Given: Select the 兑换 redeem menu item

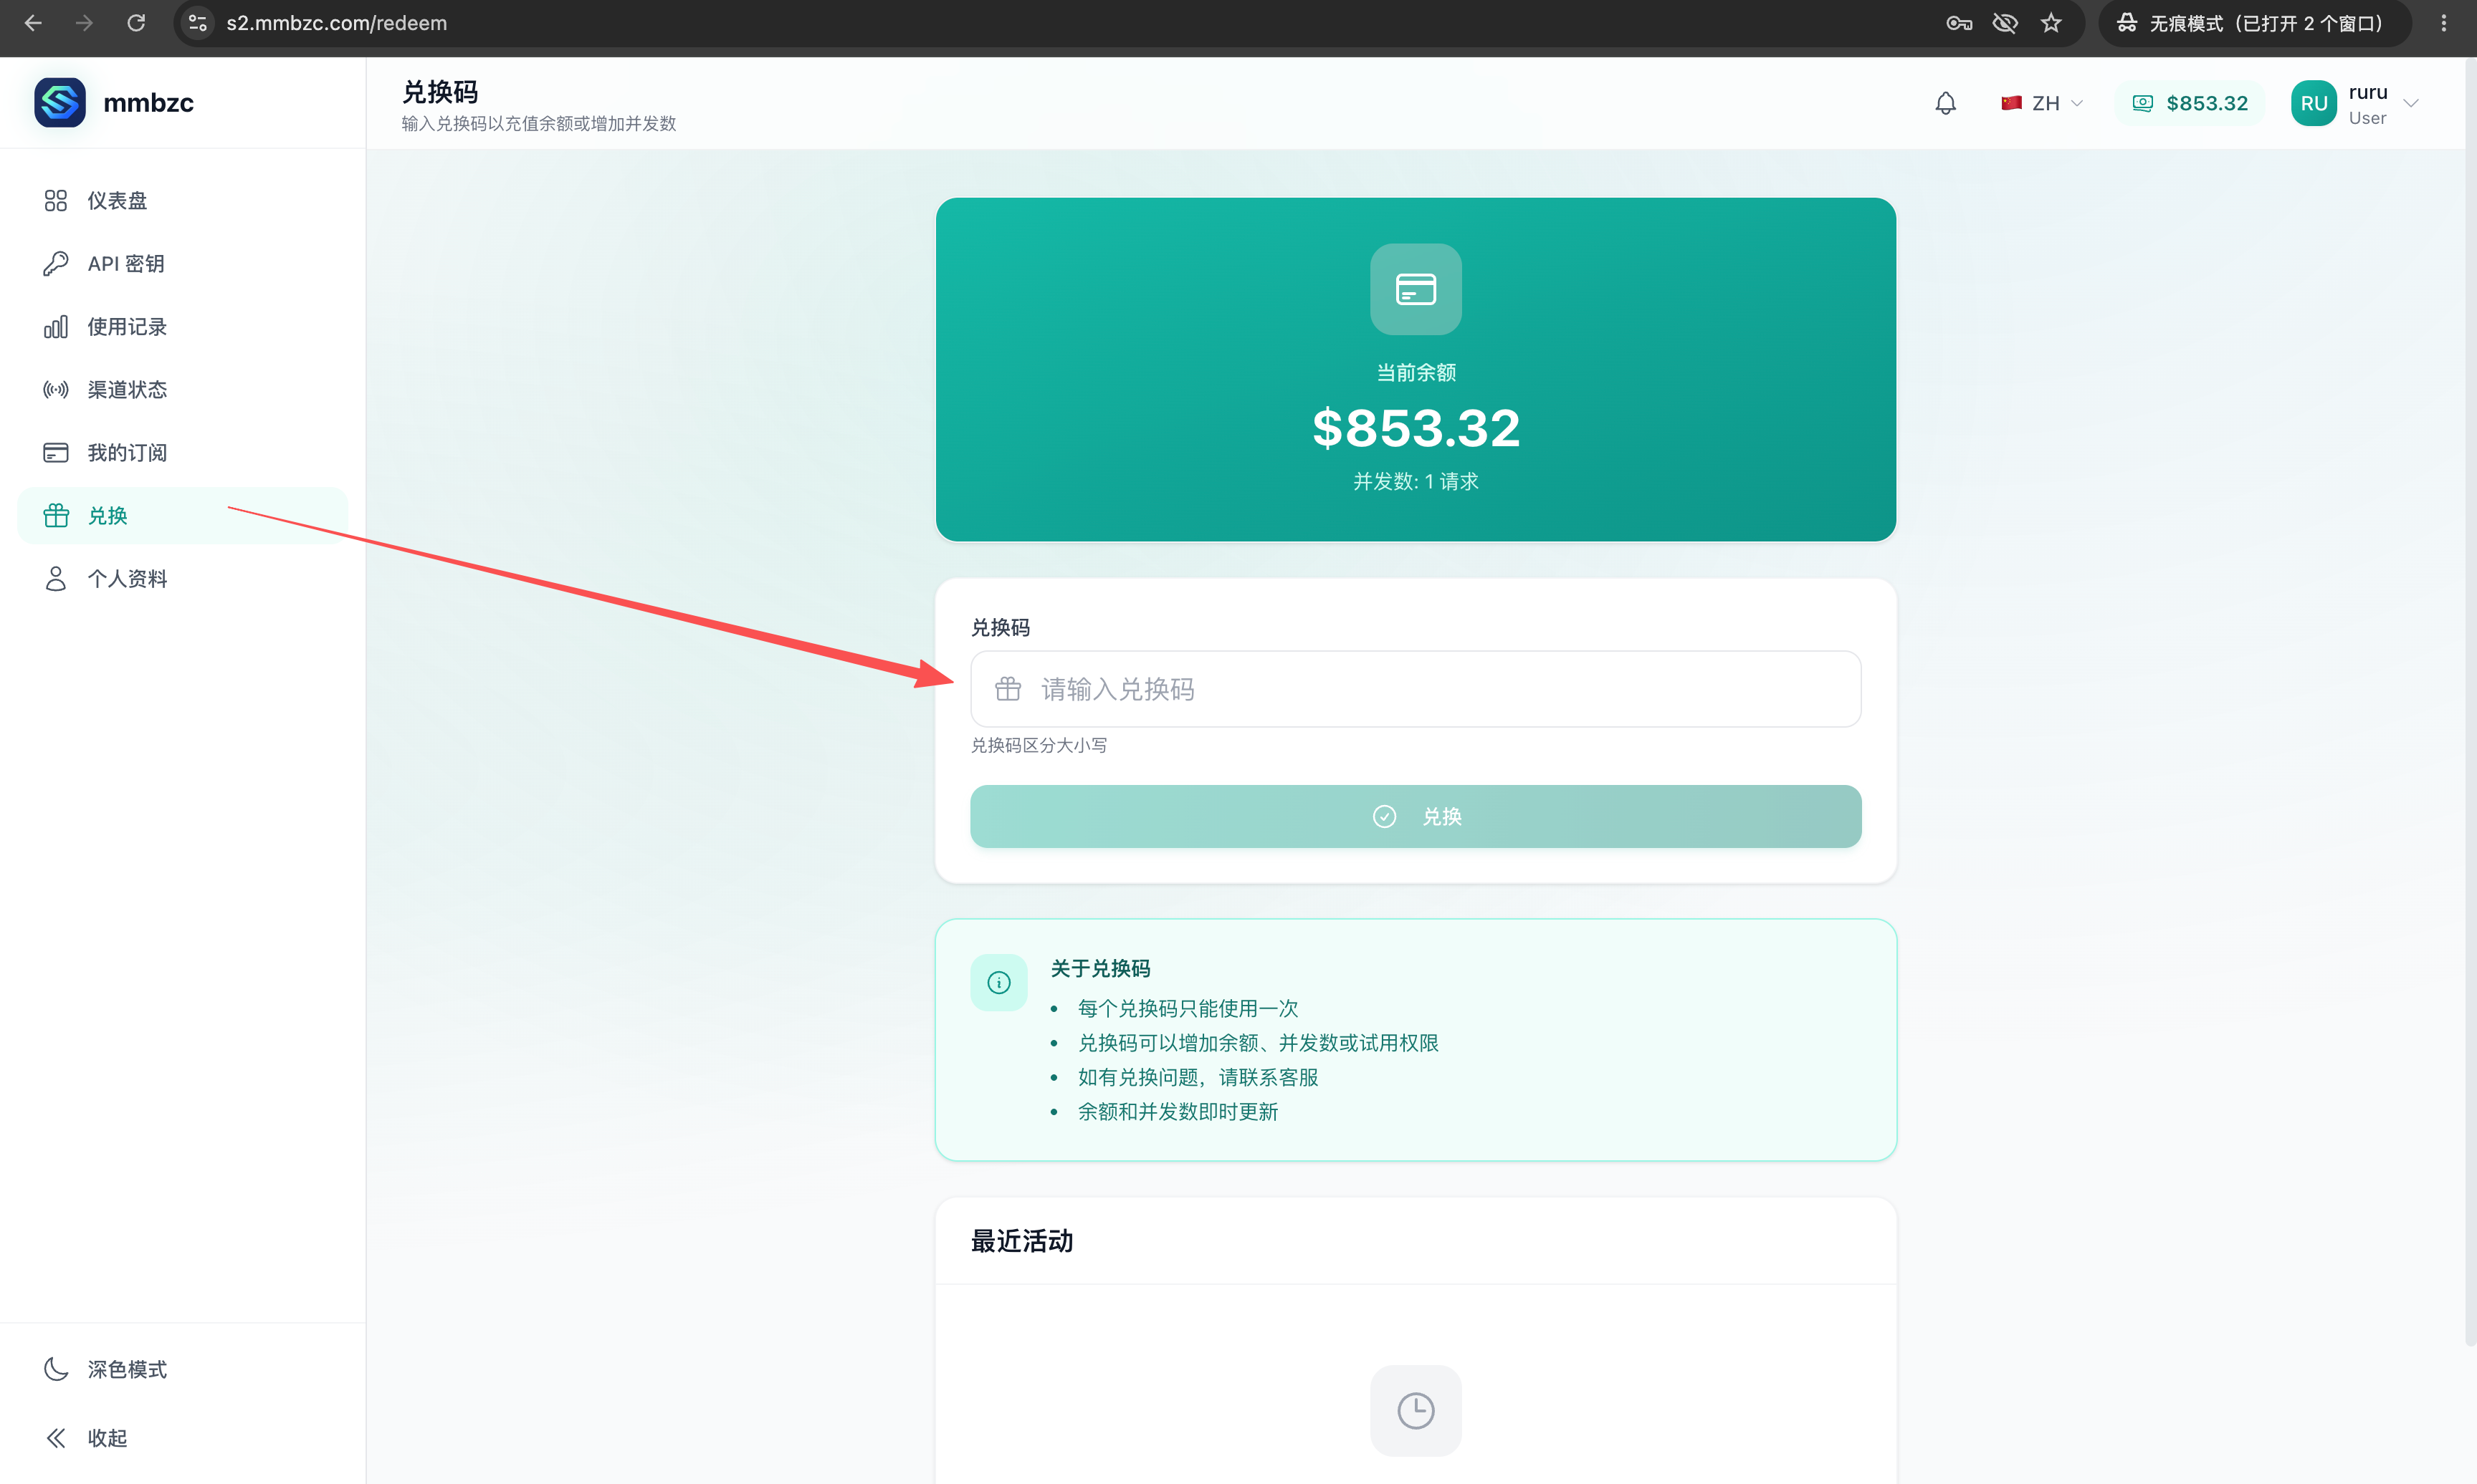Looking at the screenshot, I should coord(182,515).
